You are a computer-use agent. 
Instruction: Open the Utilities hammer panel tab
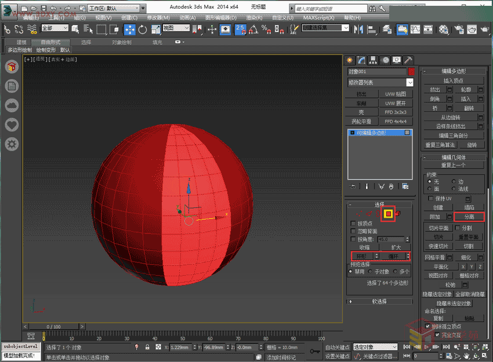[408, 60]
